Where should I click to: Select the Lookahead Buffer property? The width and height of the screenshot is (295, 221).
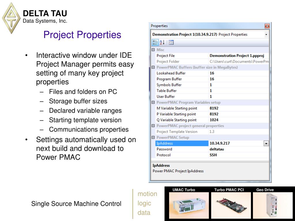[182, 73]
